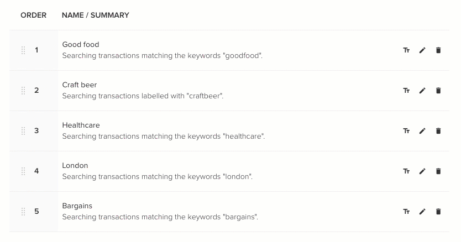The width and height of the screenshot is (461, 242).
Task: Open pencil editor for Craft beer
Action: pos(422,91)
